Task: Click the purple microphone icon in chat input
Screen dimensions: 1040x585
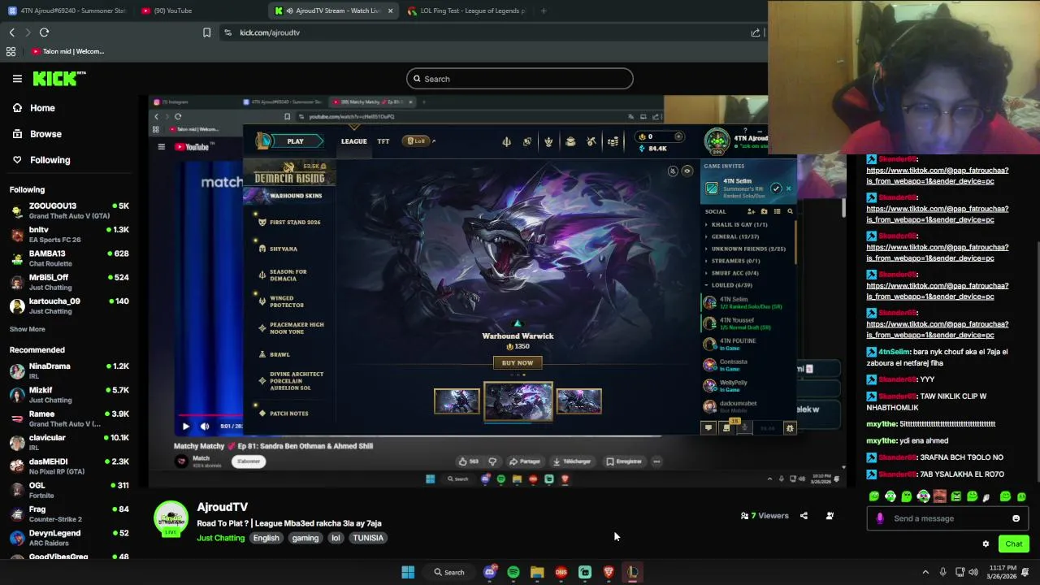Action: pyautogui.click(x=880, y=518)
